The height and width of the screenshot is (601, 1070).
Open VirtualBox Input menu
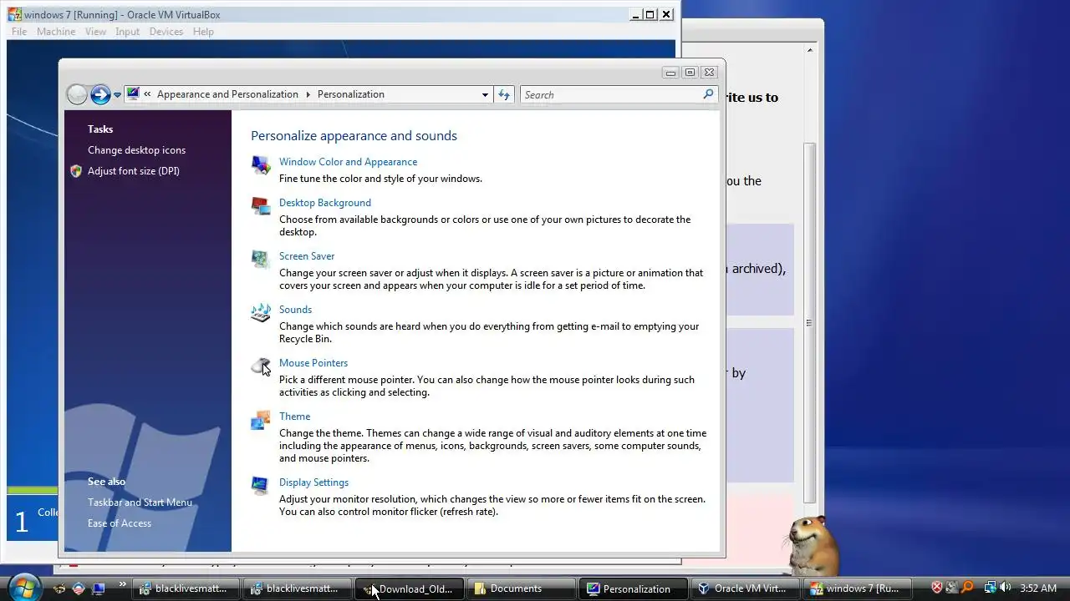tap(127, 32)
